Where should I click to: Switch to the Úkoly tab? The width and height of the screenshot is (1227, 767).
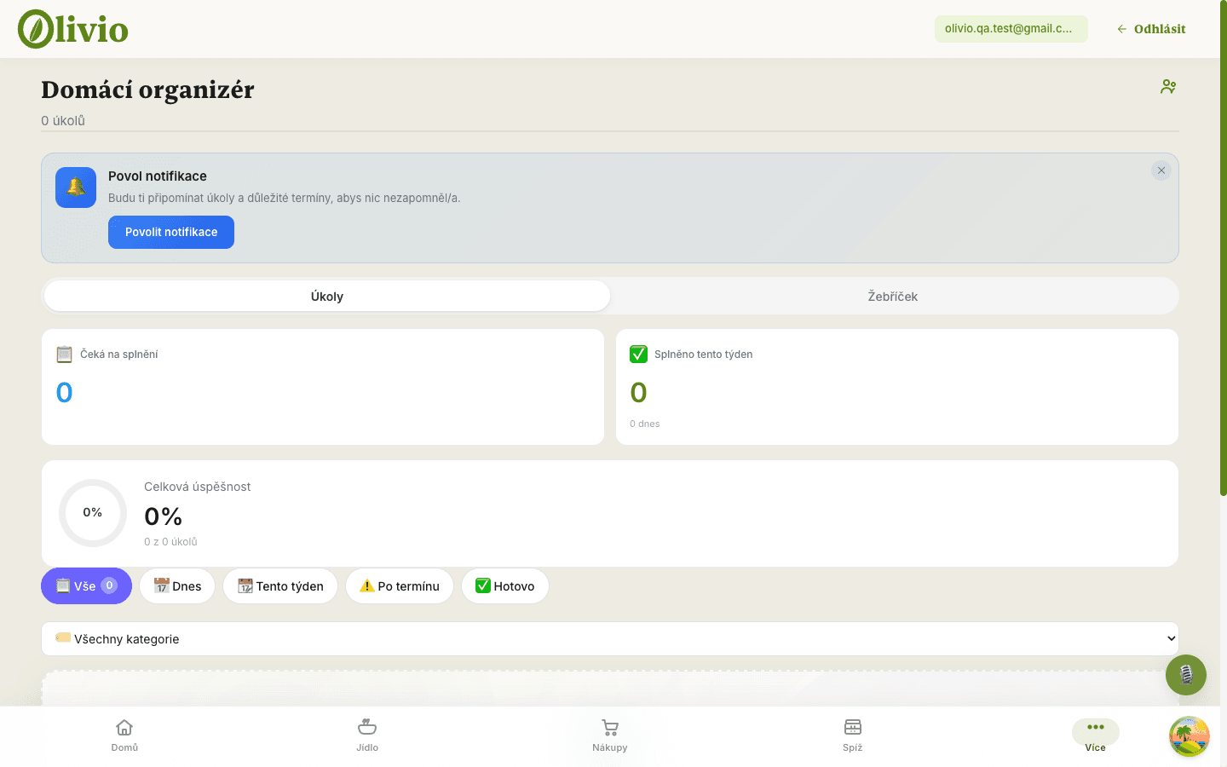tap(327, 296)
